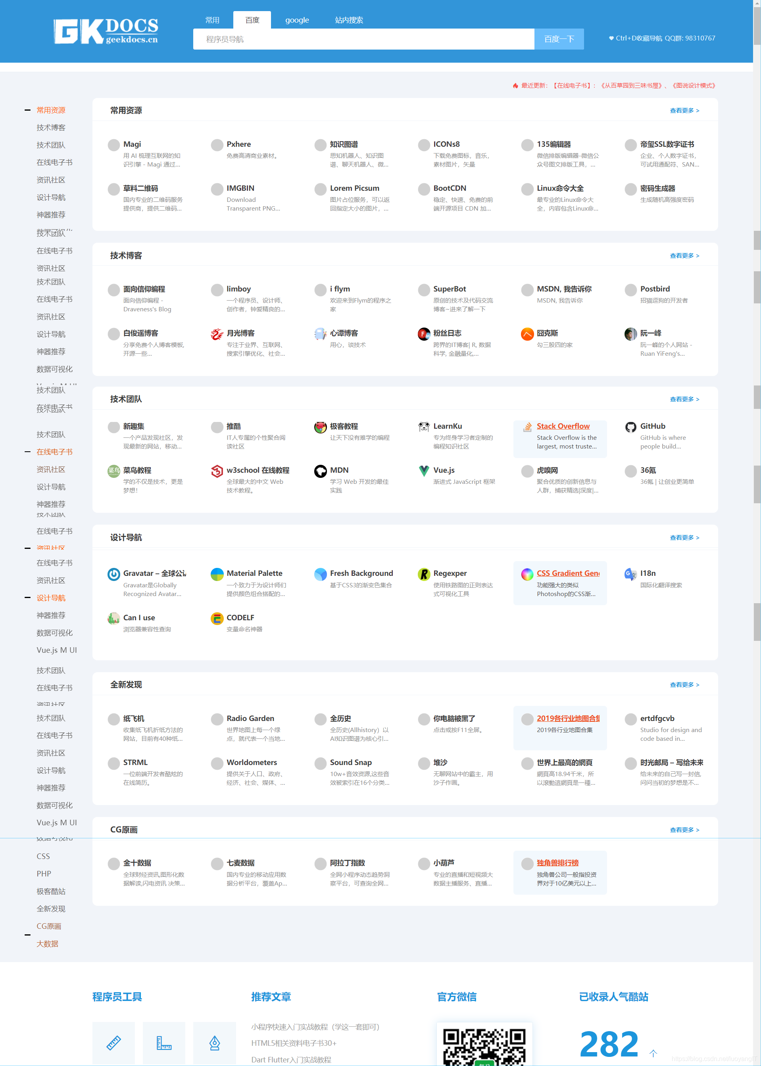Image resolution: width=761 pixels, height=1066 pixels.
Task: Open the 《图说设计模式》 update link
Action: click(x=694, y=86)
